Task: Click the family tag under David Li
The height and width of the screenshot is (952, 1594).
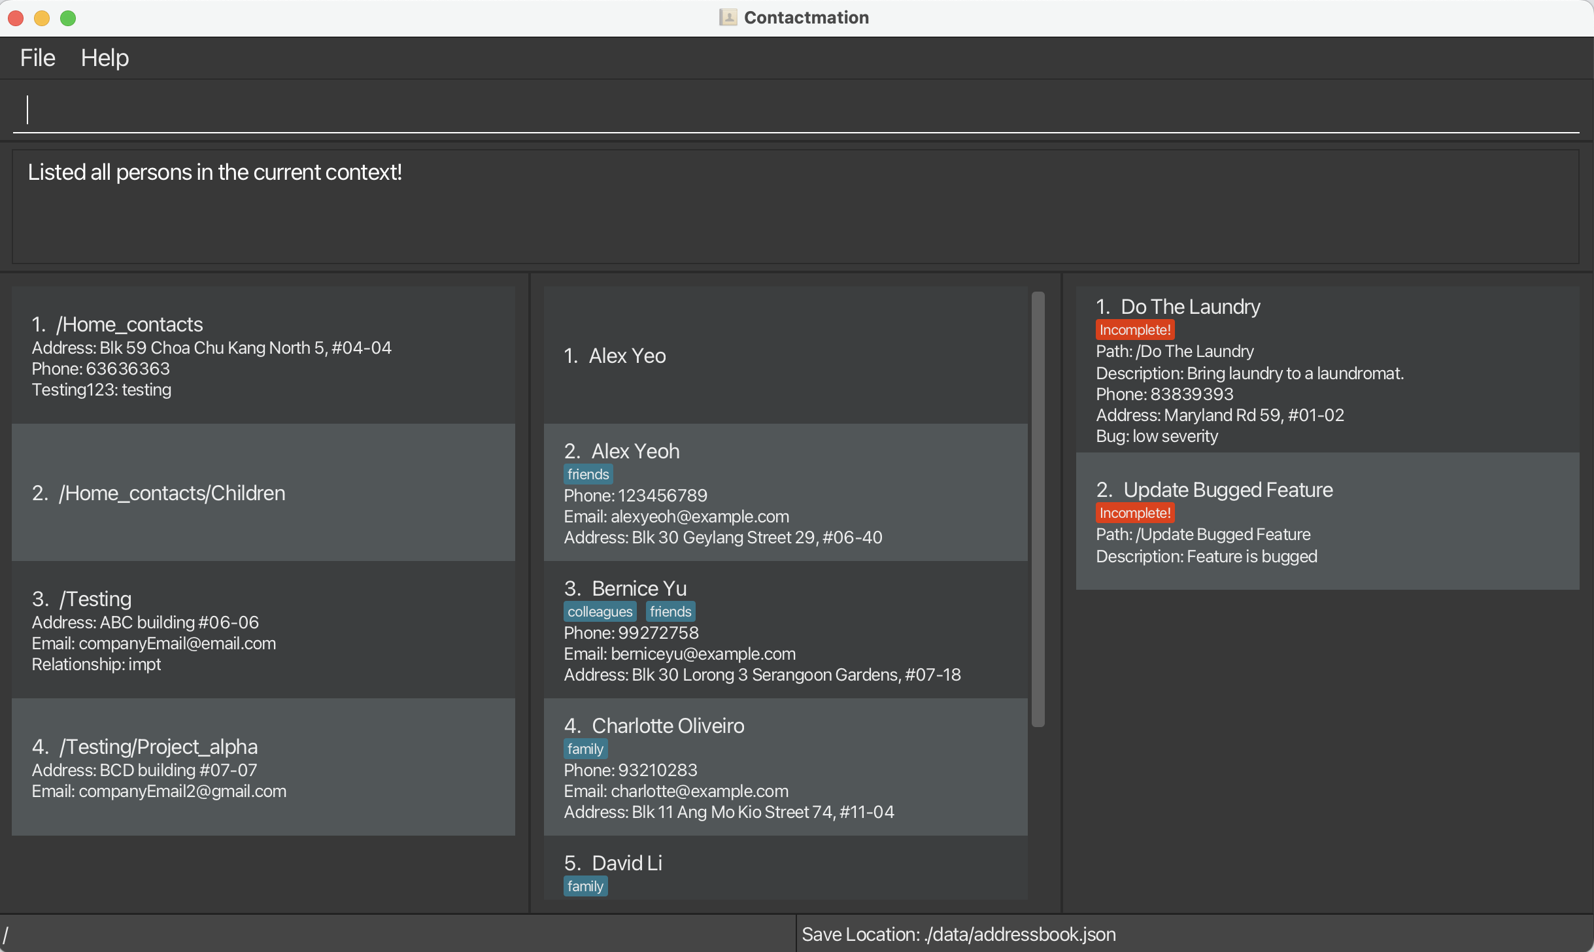Action: pyautogui.click(x=585, y=886)
